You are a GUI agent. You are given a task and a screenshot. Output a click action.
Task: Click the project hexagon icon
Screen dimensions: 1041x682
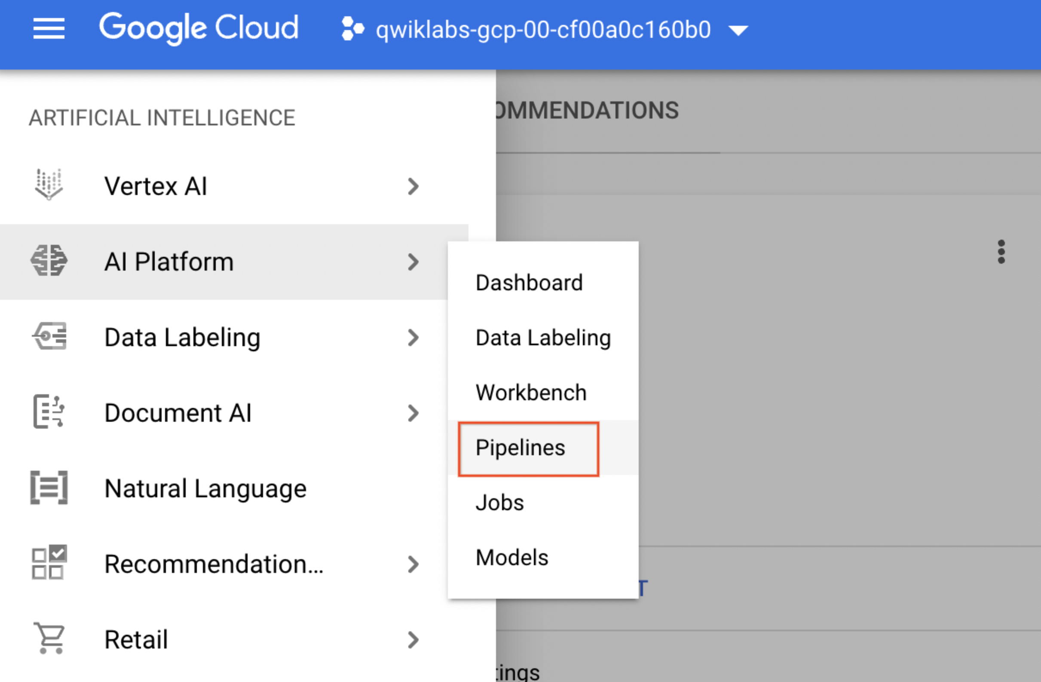coord(352,29)
